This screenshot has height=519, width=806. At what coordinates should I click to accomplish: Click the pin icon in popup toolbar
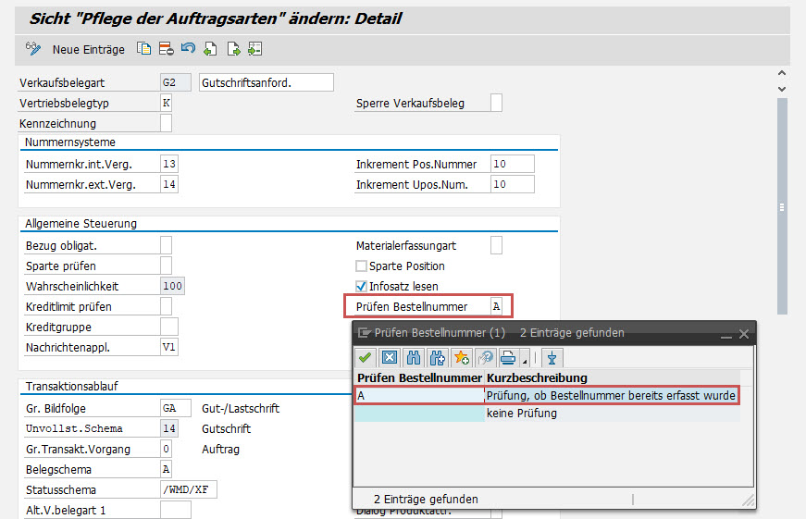click(x=552, y=358)
